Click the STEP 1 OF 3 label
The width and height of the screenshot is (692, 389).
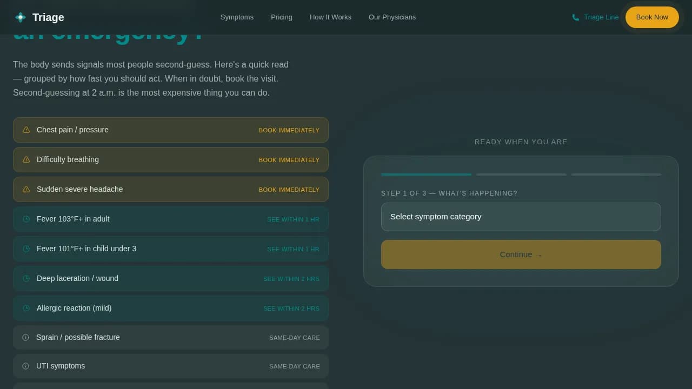click(449, 193)
